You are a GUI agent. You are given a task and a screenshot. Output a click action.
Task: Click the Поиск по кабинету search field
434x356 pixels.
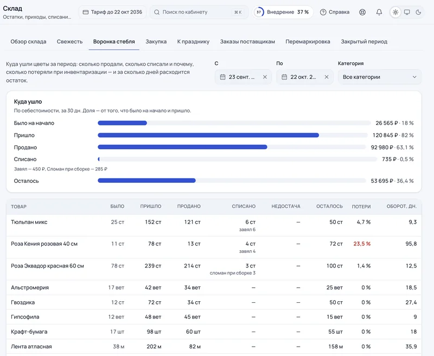point(199,12)
